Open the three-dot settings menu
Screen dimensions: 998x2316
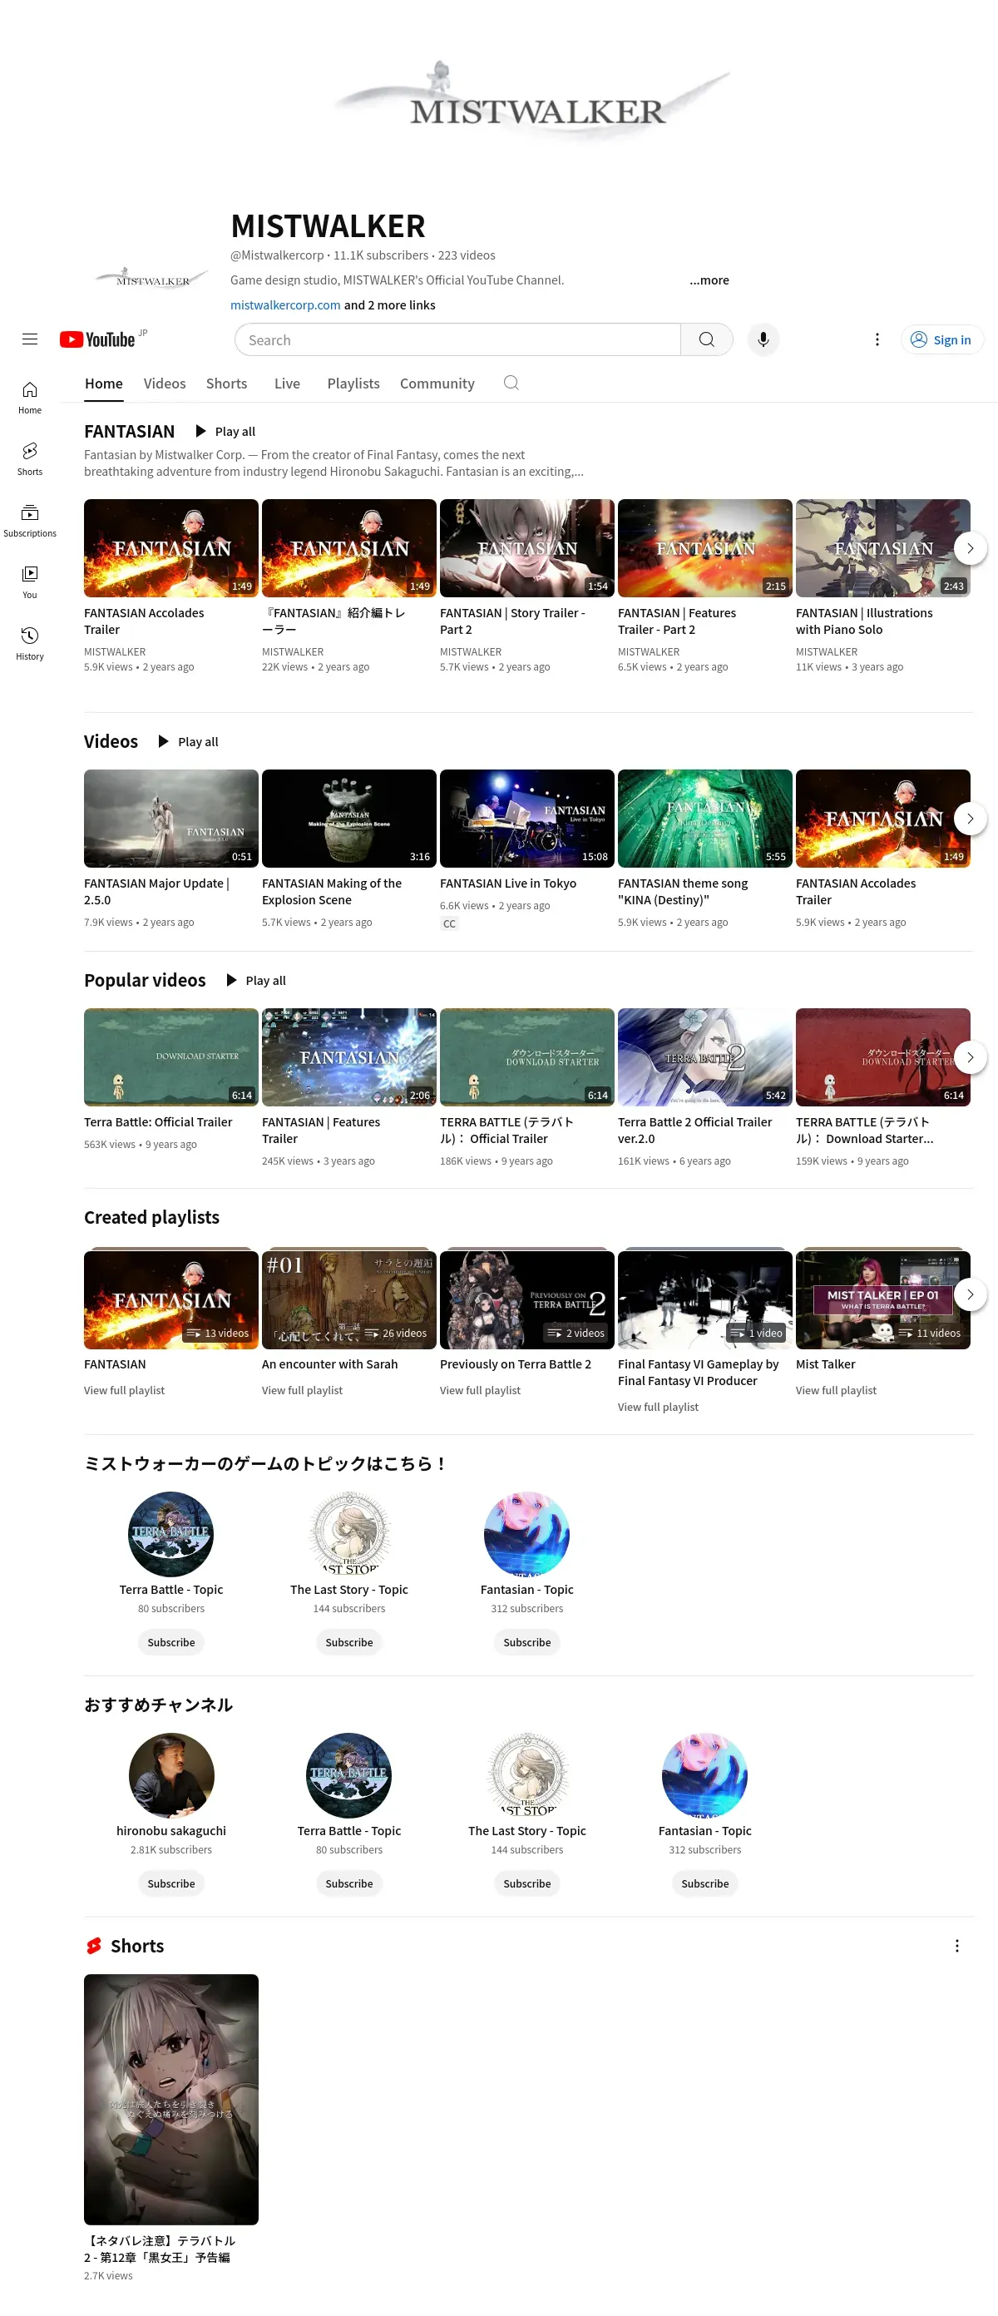pyautogui.click(x=877, y=339)
